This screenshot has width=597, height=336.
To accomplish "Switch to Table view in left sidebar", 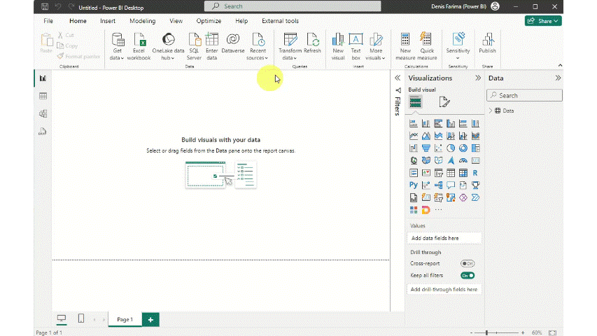I will [43, 96].
